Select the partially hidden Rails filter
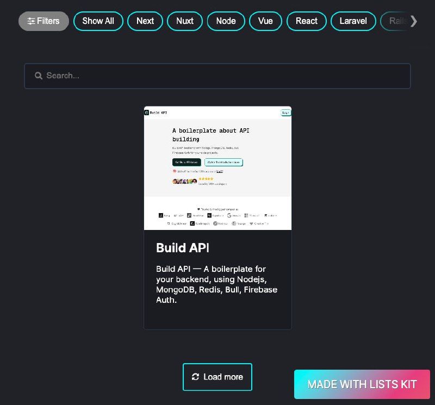The image size is (435, 405). coord(395,21)
